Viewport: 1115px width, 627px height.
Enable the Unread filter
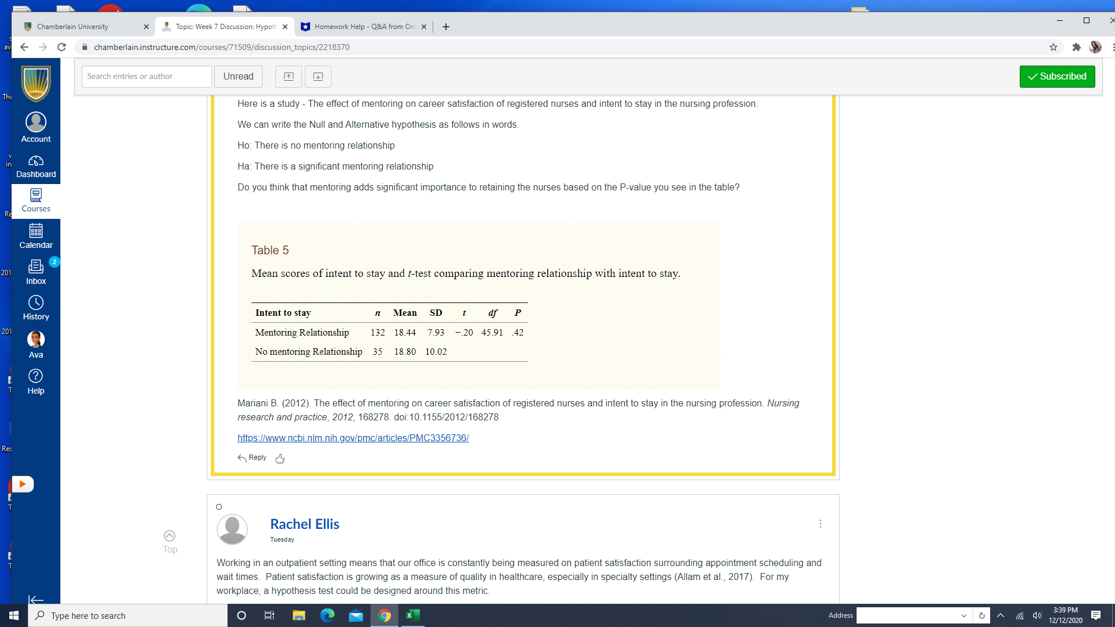pyautogui.click(x=238, y=76)
